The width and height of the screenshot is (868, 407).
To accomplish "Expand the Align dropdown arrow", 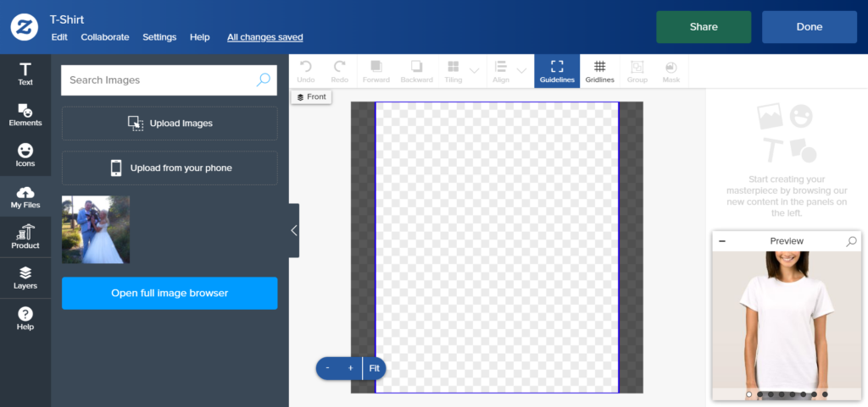I will (521, 70).
